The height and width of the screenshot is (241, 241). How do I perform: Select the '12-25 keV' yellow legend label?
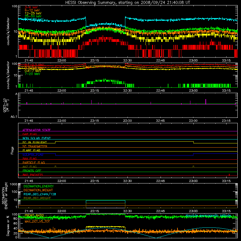(33, 13)
